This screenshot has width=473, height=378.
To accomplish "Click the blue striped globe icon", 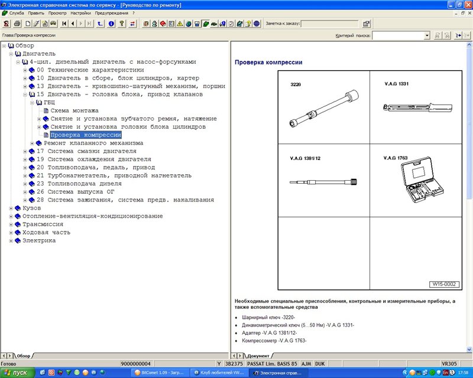I will click(257, 24).
